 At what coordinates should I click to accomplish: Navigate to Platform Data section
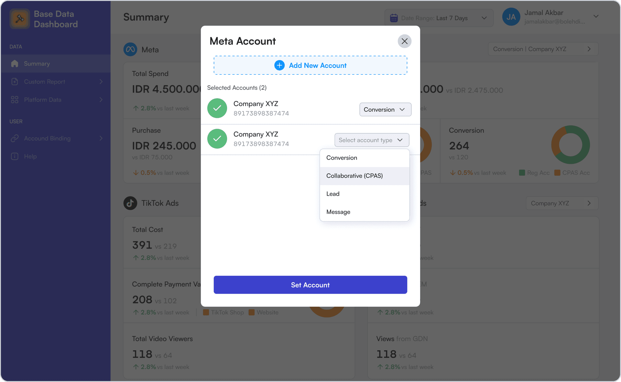(56, 99)
